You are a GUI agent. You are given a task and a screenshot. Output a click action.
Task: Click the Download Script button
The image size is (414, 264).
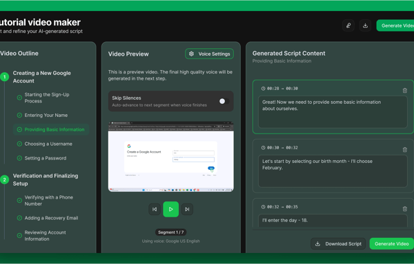click(338, 244)
